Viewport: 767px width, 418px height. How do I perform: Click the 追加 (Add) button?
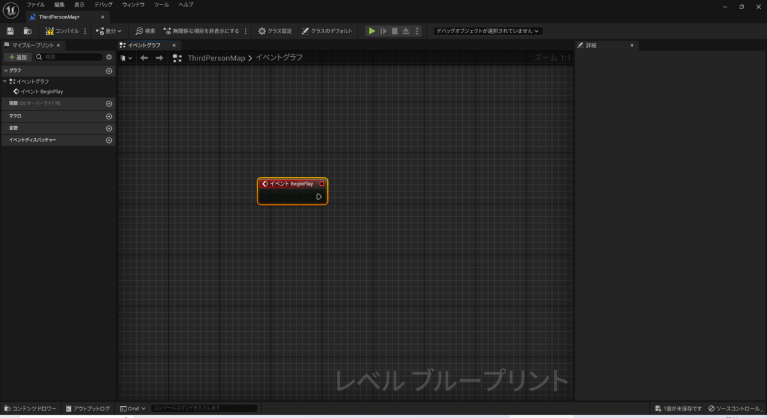(x=17, y=57)
